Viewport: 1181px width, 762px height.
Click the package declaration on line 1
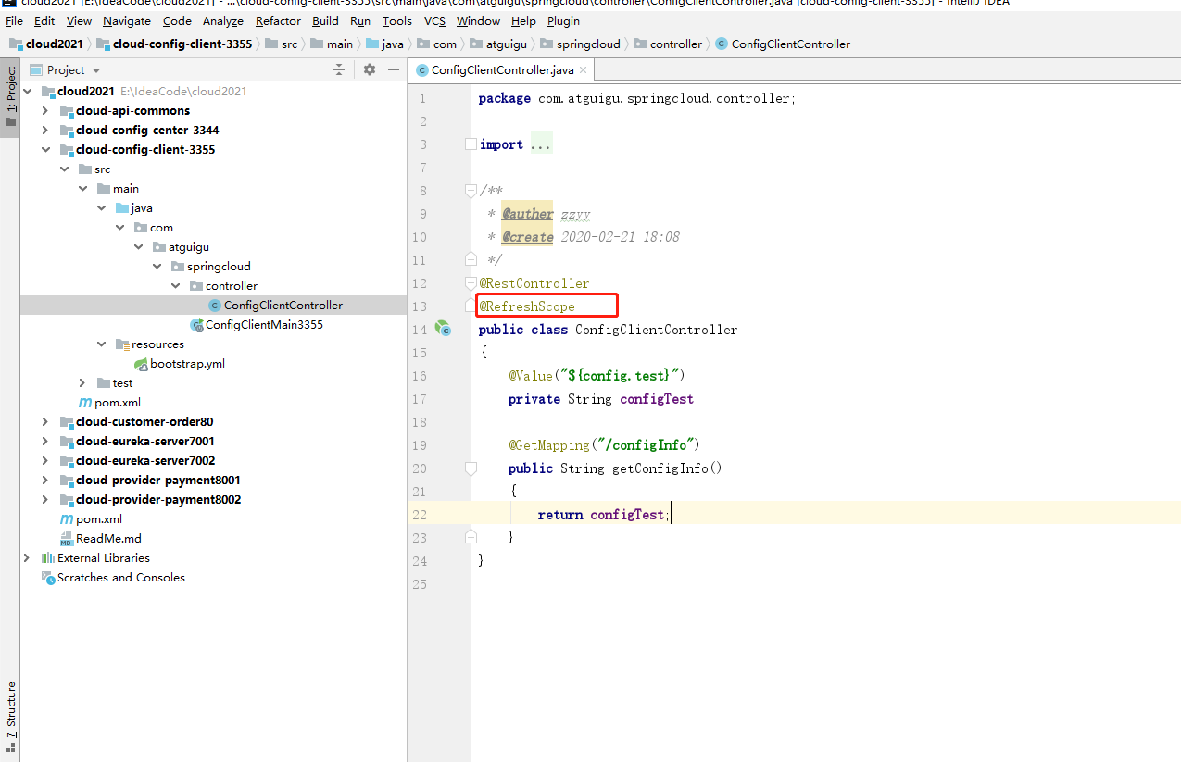(x=637, y=98)
